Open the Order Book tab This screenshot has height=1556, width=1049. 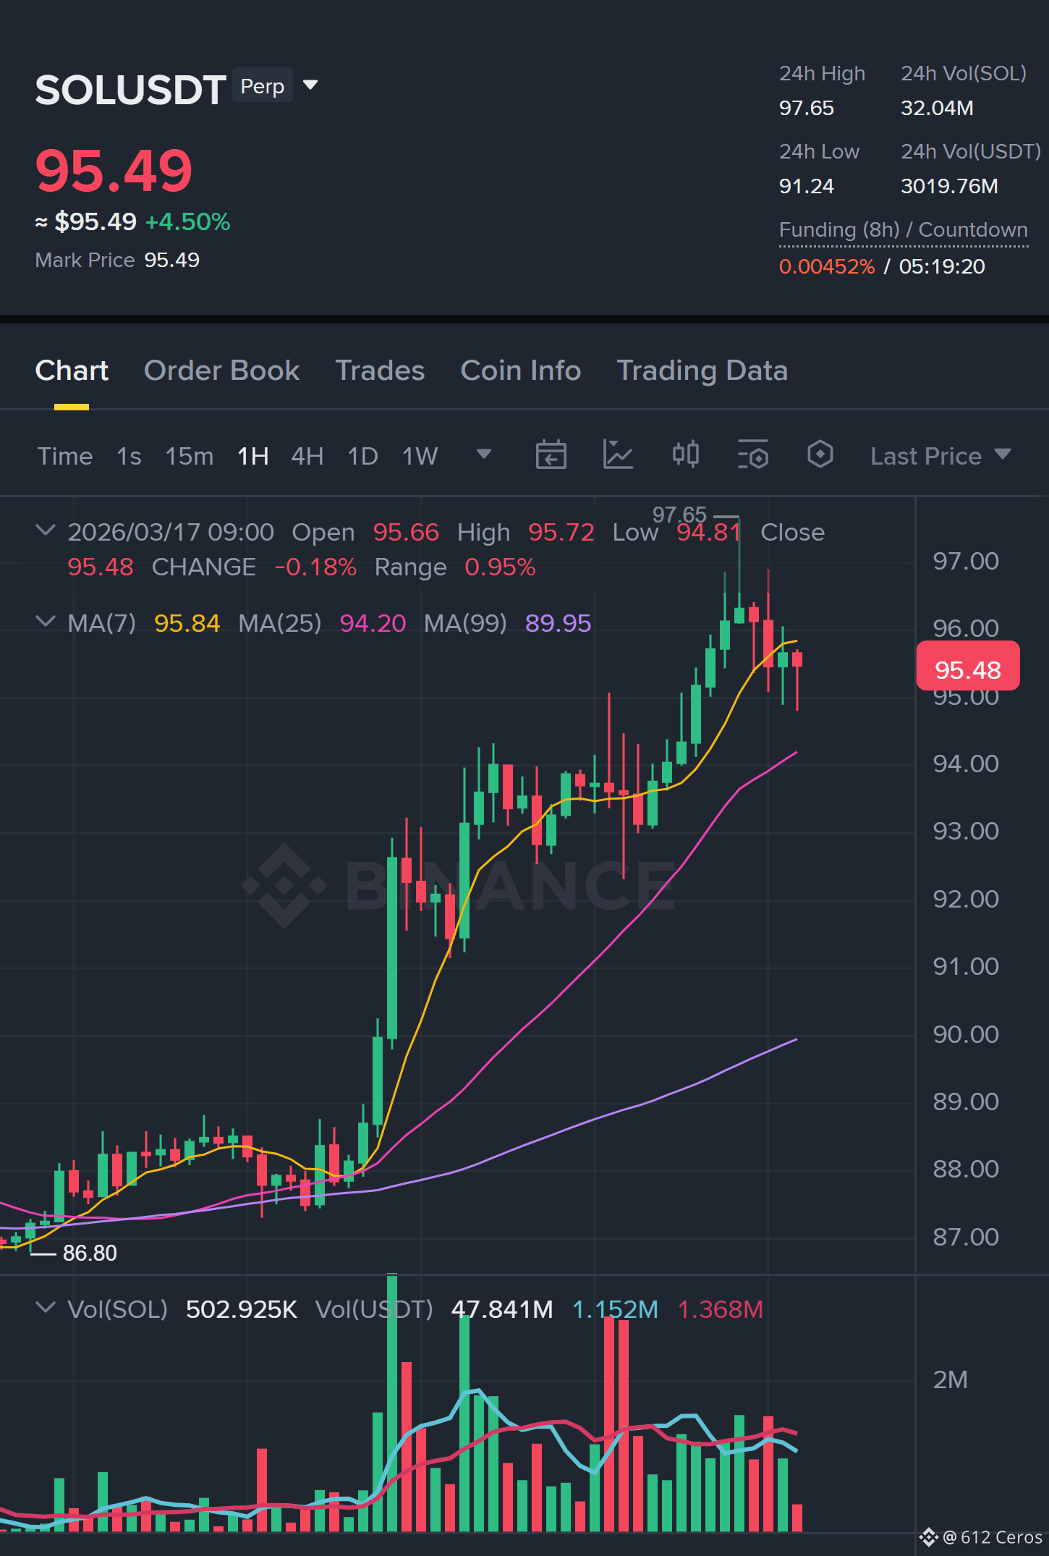221,371
